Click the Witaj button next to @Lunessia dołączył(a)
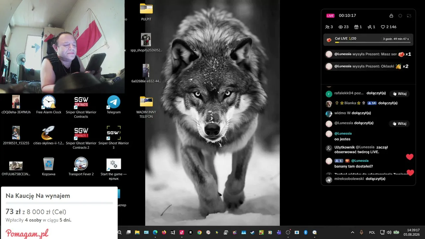 pyautogui.click(x=399, y=123)
